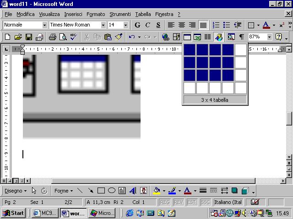Toggle underline with the S button
Screen dimensions: 293x219
point(158,25)
